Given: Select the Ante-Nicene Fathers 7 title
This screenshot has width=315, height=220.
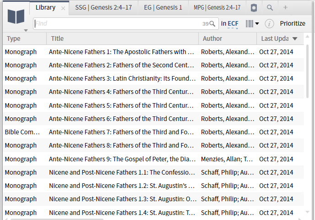Looking at the screenshot, I should [121, 132].
